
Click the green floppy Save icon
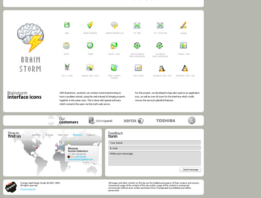(x=67, y=25)
